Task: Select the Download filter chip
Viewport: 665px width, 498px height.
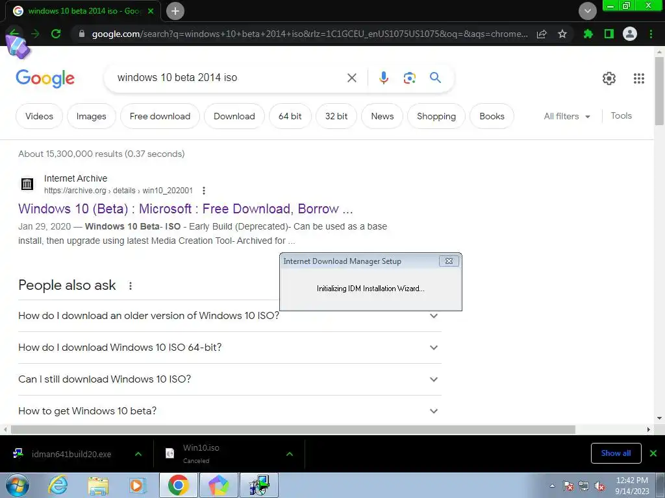Action: pos(234,116)
